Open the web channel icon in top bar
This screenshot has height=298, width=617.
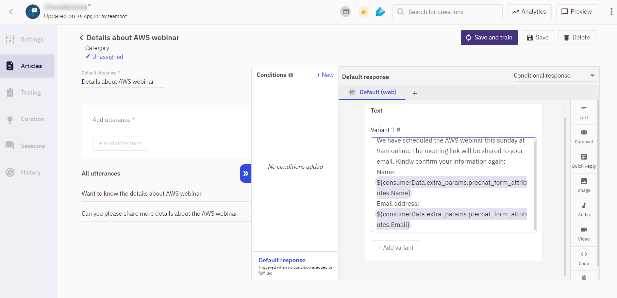coord(346,12)
